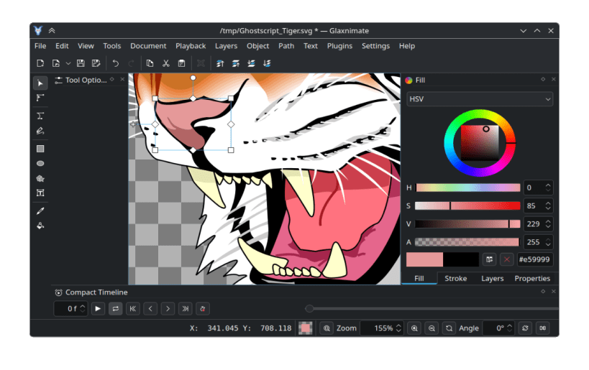Expand recent files dropdown arrow
The height and width of the screenshot is (370, 589).
point(68,63)
